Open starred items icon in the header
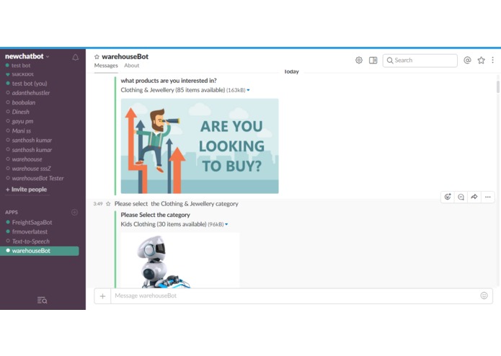Screen dimensions: 501x356 (x=481, y=60)
